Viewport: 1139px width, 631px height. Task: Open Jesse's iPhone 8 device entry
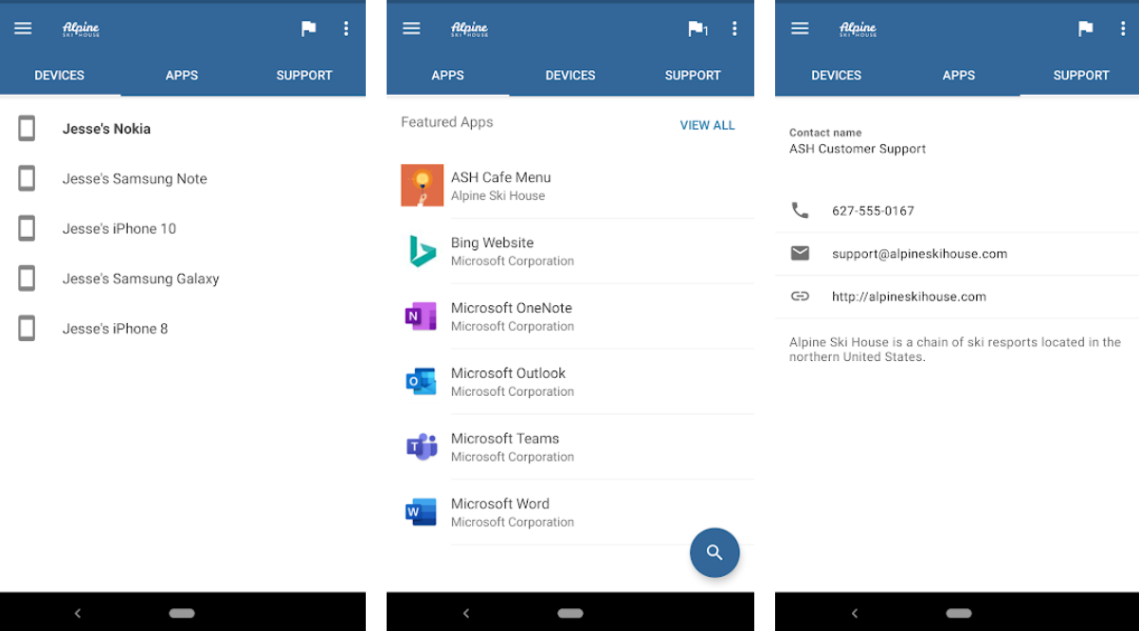pyautogui.click(x=183, y=329)
